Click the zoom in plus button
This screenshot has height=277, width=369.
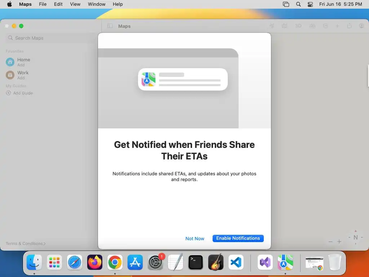pyautogui.click(x=339, y=242)
